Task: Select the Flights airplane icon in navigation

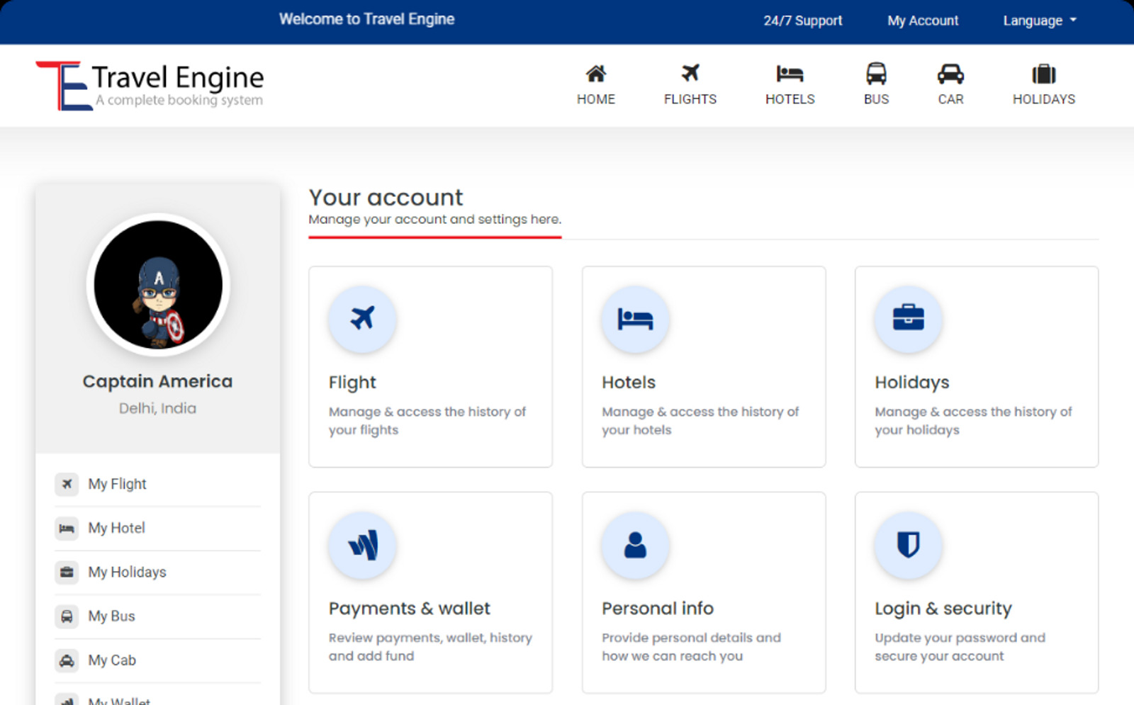Action: 689,73
